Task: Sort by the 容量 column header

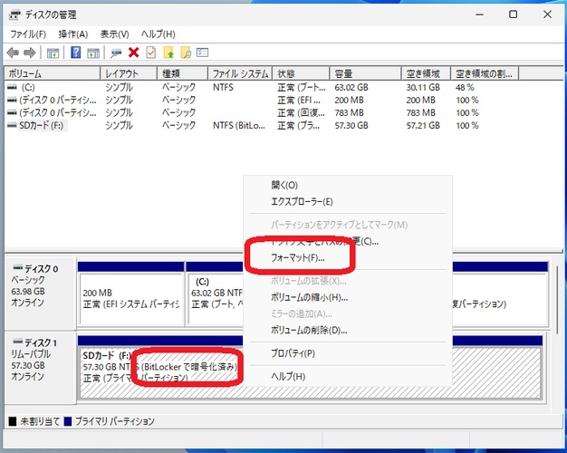Action: 366,73
